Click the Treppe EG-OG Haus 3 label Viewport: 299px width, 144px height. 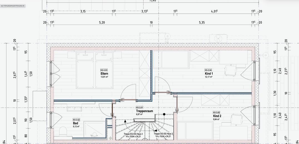[133, 134]
